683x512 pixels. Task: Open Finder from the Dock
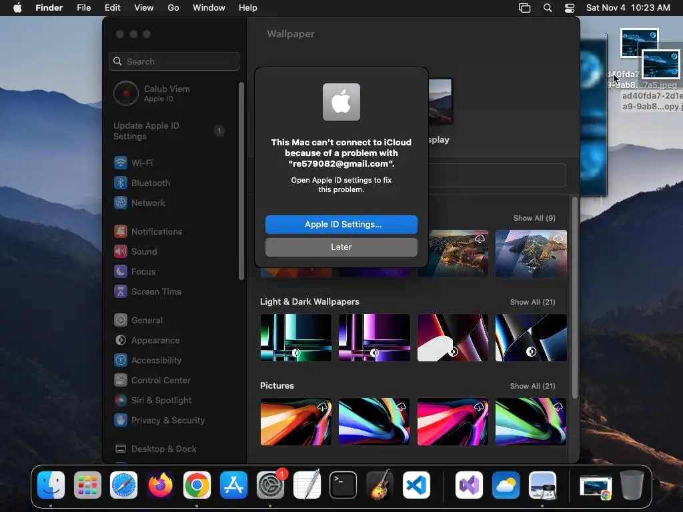pyautogui.click(x=51, y=485)
